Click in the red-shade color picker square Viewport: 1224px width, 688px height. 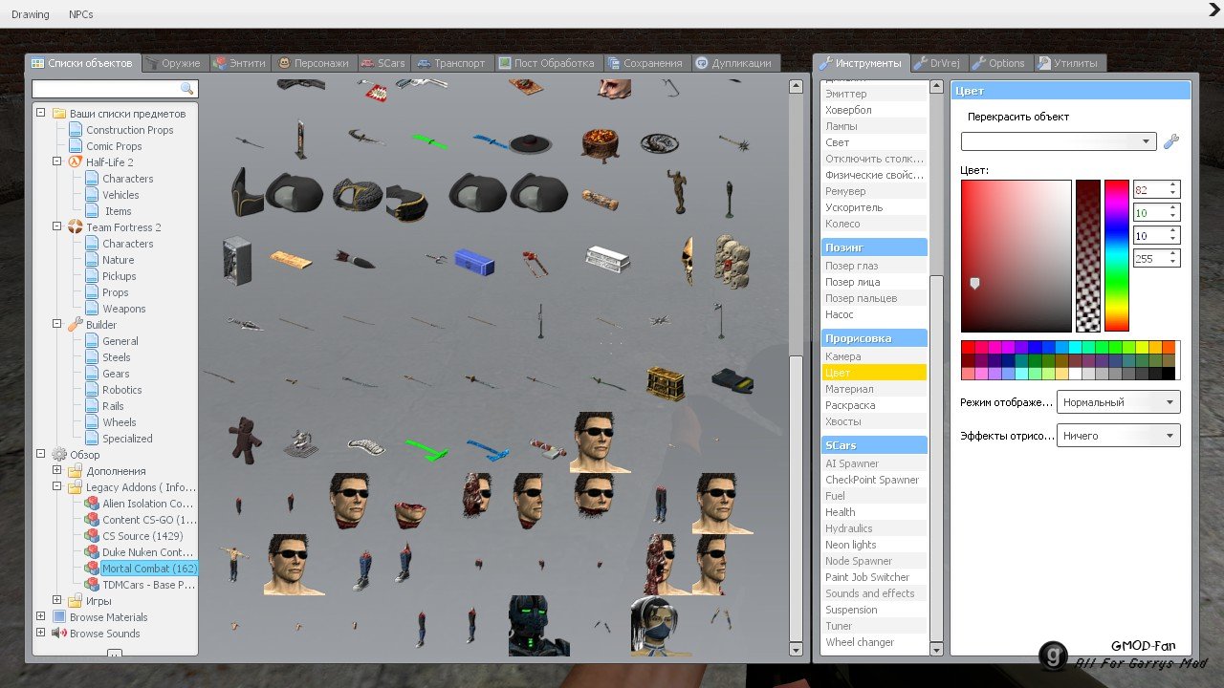coord(1016,255)
